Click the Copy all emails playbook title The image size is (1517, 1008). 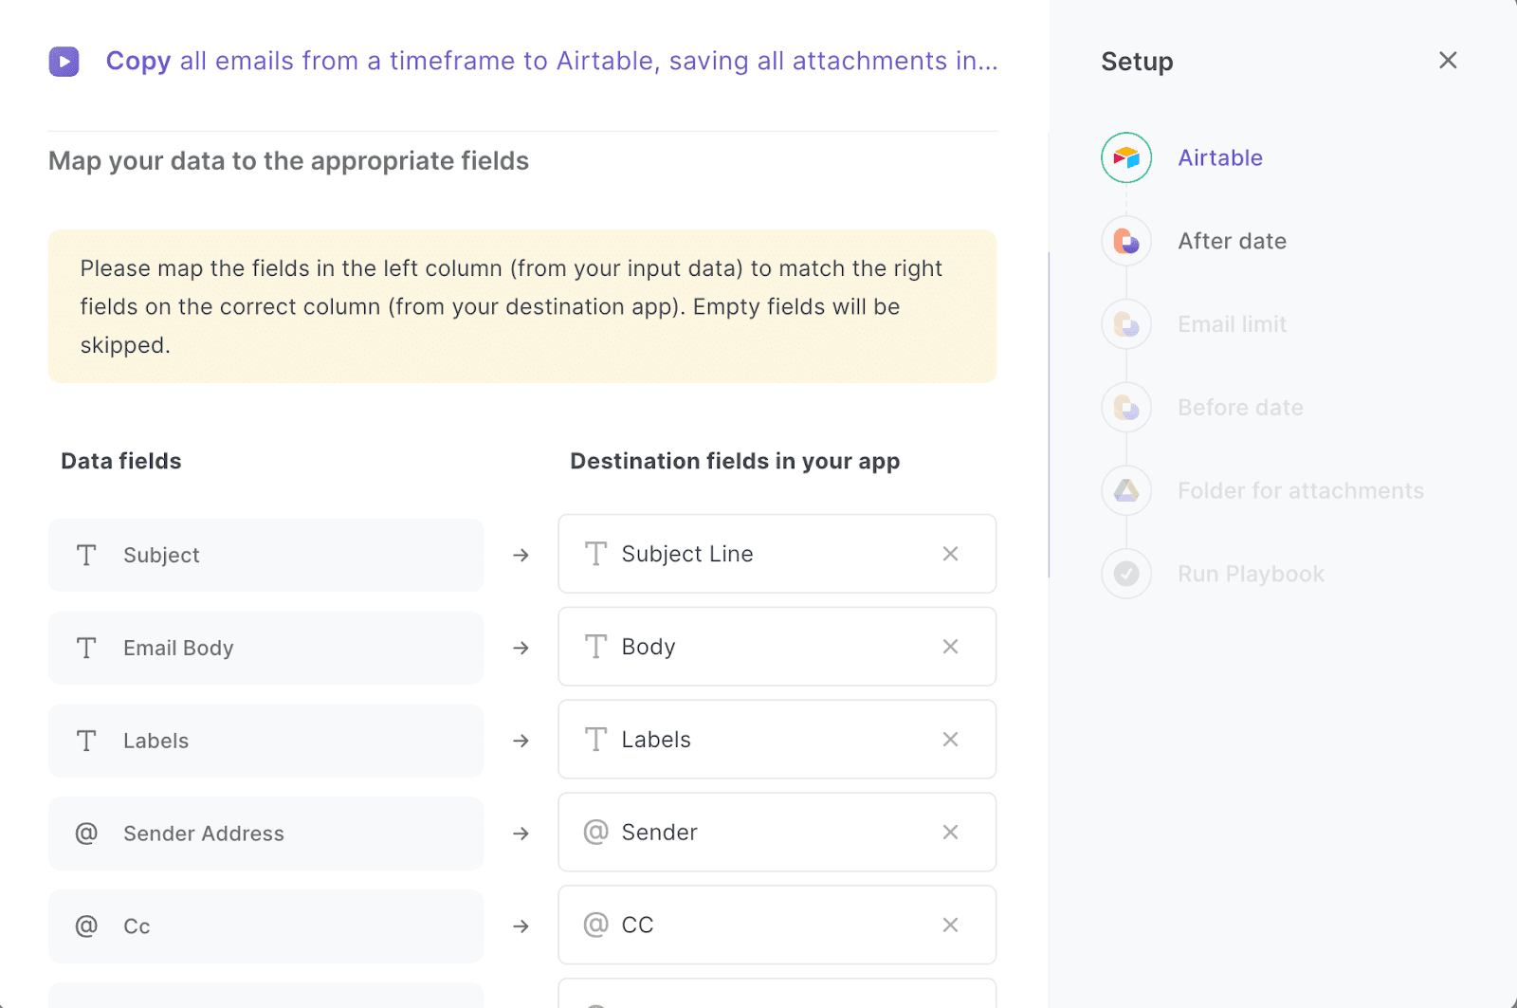coord(551,62)
